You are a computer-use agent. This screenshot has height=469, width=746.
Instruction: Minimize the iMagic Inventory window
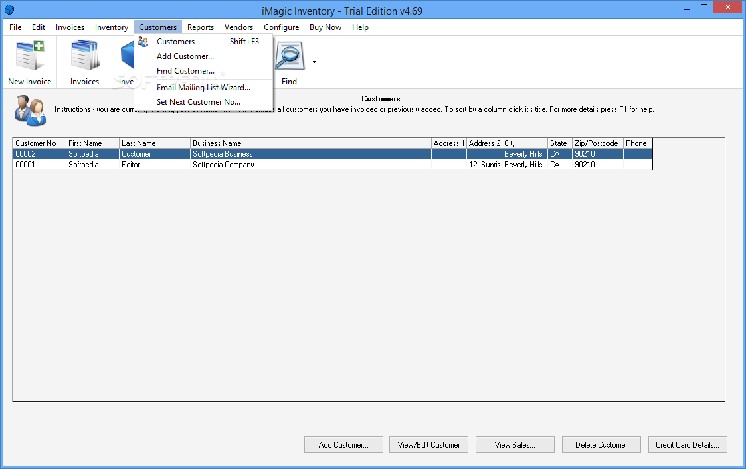tap(687, 7)
